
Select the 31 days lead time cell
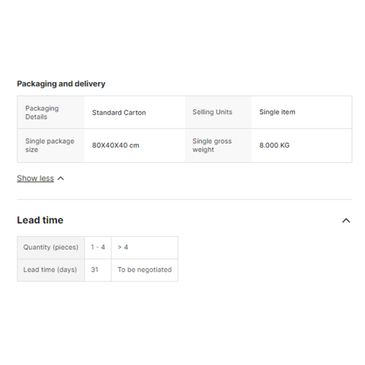coord(98,270)
